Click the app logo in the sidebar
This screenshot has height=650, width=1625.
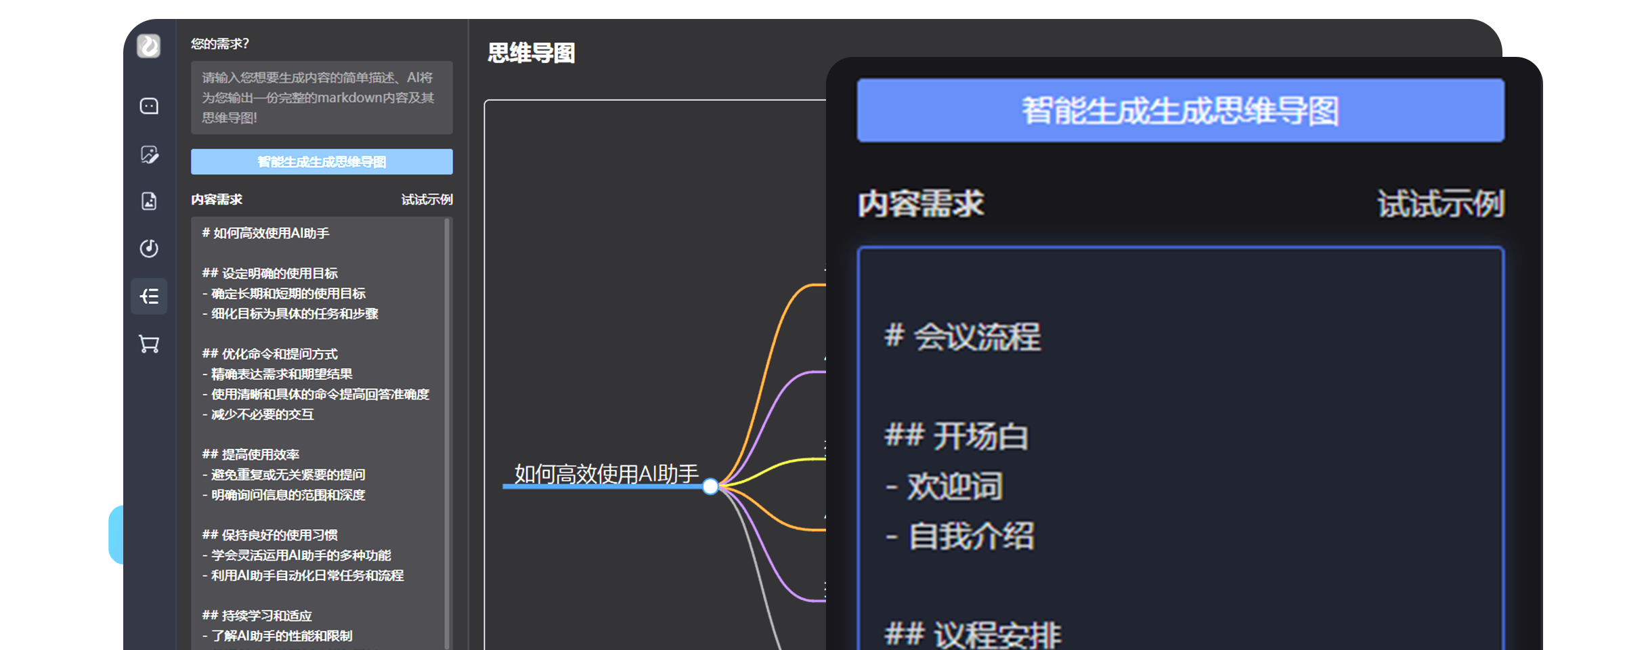(x=149, y=46)
